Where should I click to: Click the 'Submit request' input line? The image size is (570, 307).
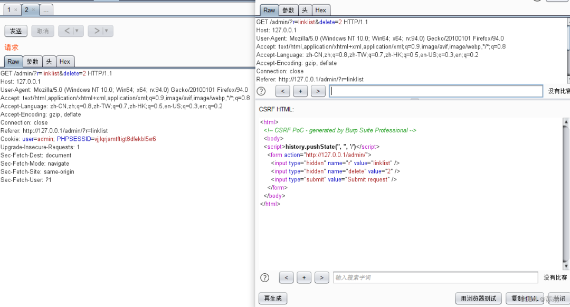coord(334,179)
